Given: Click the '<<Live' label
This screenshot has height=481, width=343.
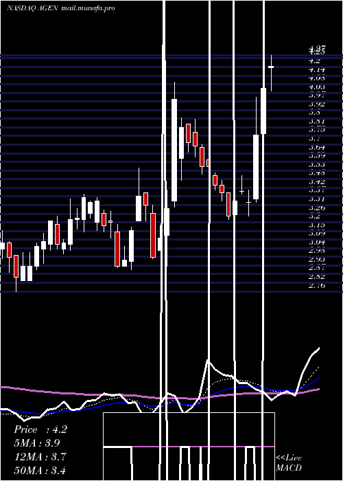Looking at the screenshot, I should (x=289, y=458).
